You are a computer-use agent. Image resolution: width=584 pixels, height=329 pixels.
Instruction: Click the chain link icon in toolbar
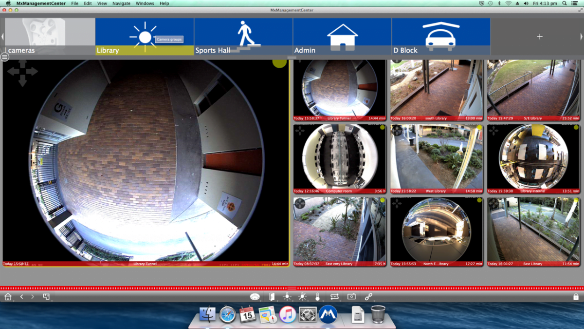click(x=368, y=296)
